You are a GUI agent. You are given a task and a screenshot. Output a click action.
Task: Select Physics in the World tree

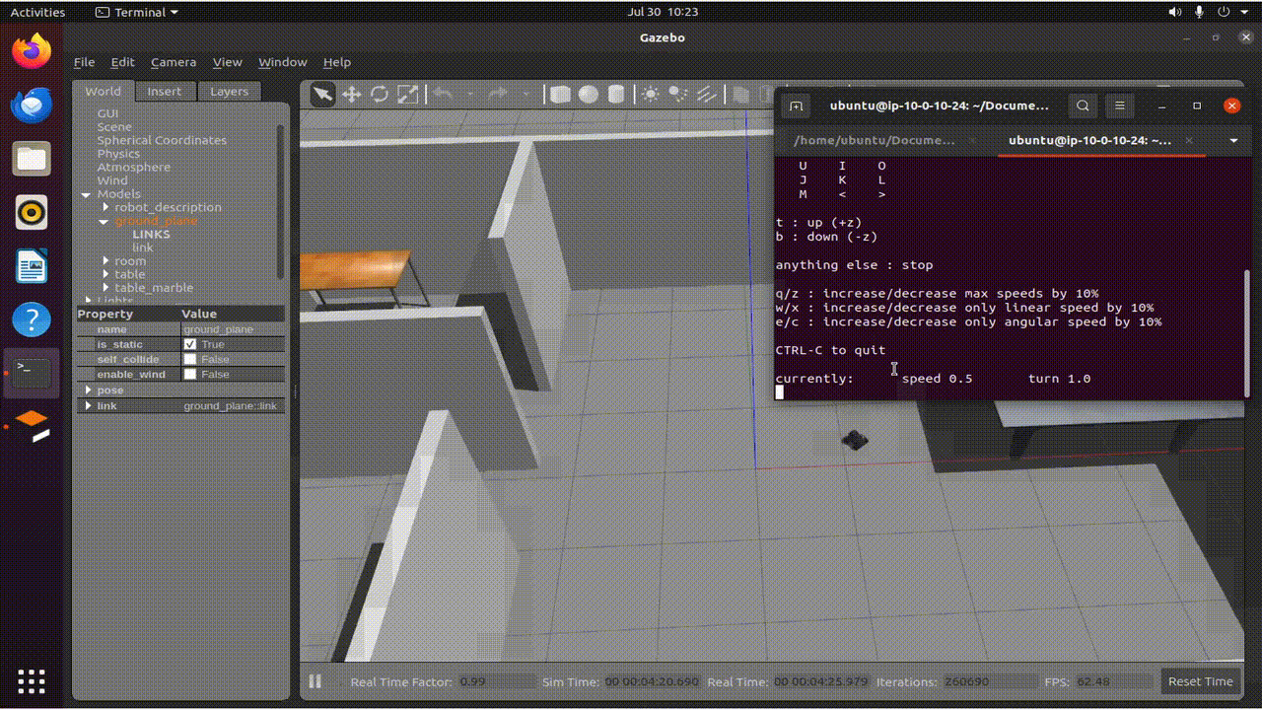(118, 154)
